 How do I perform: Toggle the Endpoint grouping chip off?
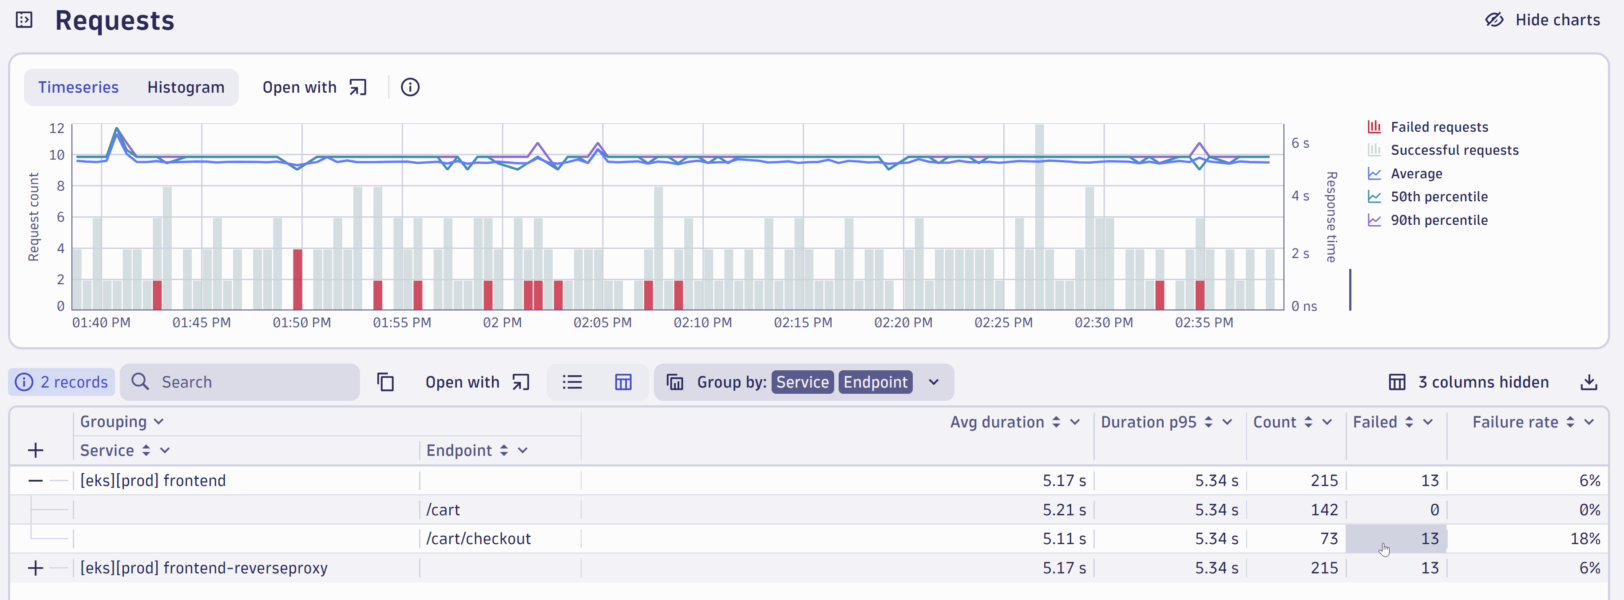pos(875,382)
